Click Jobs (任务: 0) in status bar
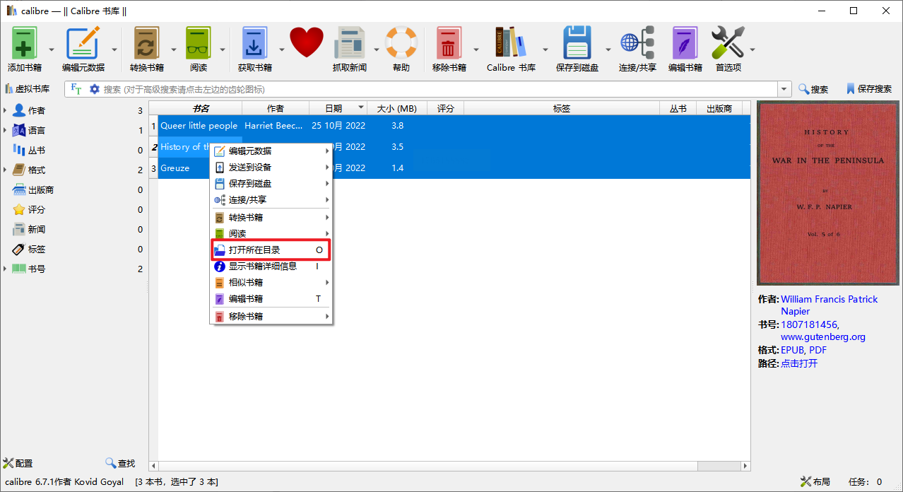 866,481
